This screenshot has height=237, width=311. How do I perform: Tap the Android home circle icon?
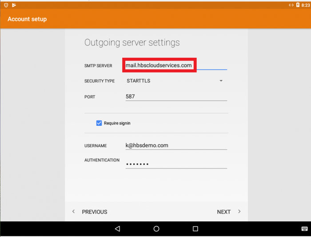[x=156, y=229]
